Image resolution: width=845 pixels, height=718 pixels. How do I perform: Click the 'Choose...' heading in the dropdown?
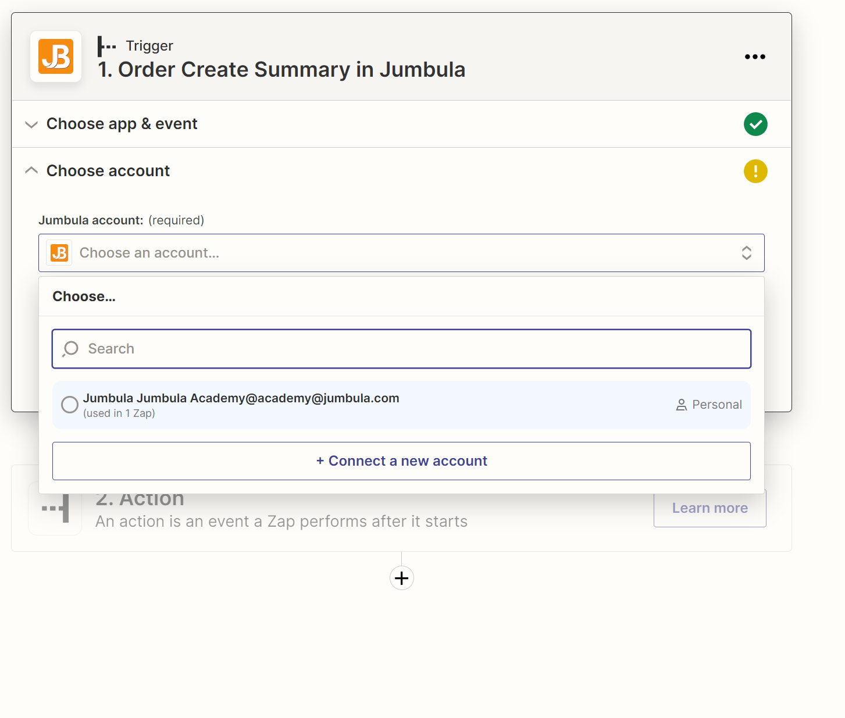[x=84, y=297]
